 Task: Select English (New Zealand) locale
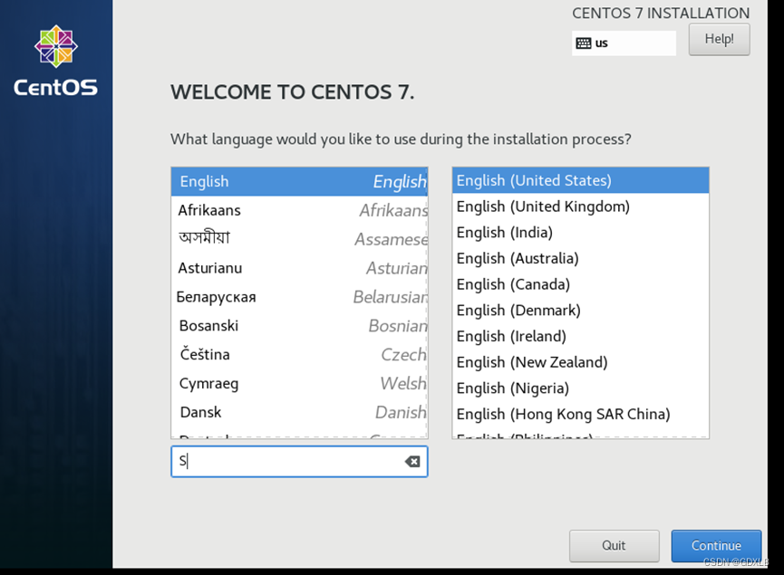coord(531,362)
